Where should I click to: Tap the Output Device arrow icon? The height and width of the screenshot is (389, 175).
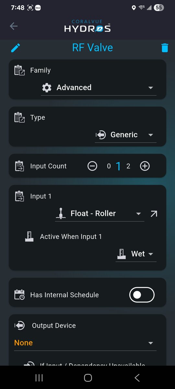pyautogui.click(x=19, y=325)
